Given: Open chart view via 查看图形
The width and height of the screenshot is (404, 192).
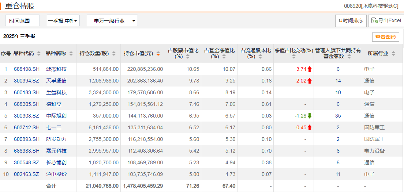Looking at the screenshot, I should pos(385,37).
